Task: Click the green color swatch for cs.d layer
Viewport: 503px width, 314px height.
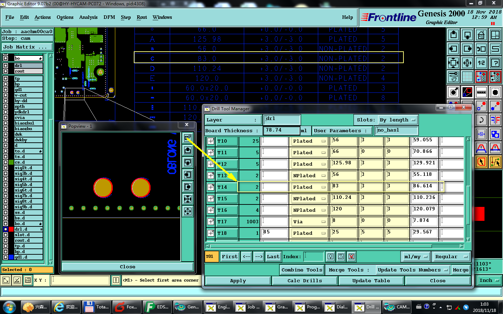Action: click(11, 162)
